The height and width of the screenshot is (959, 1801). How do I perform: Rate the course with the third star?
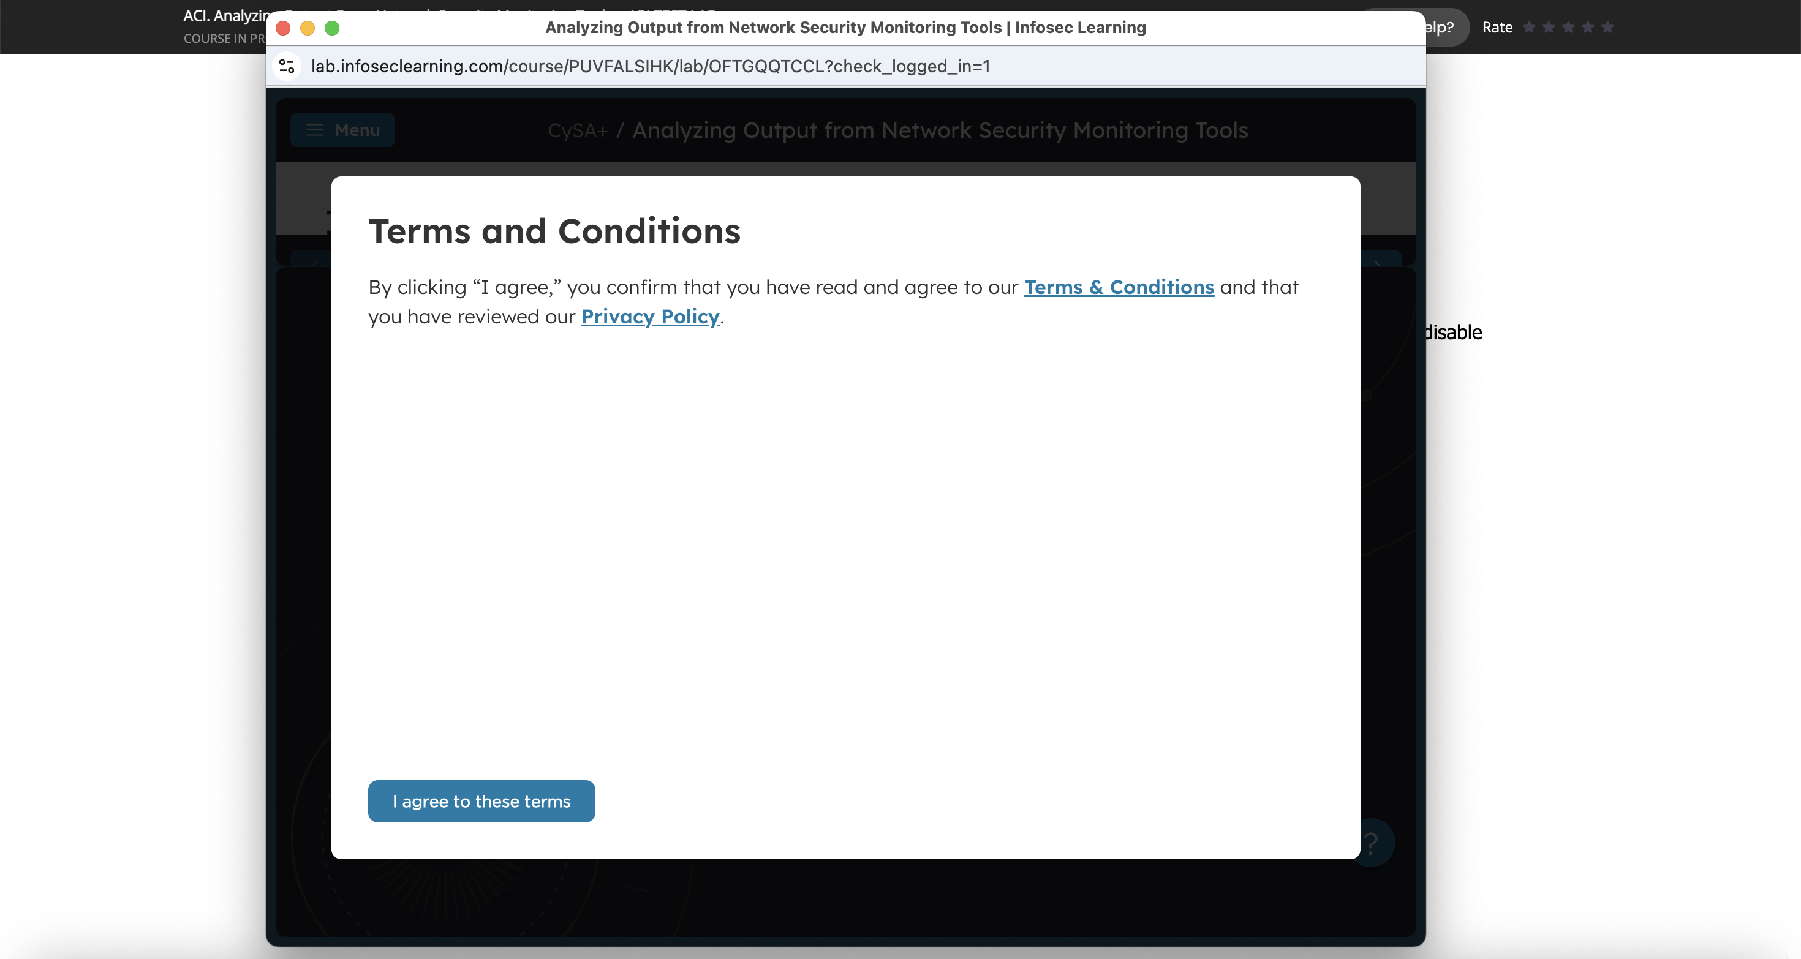(x=1568, y=28)
